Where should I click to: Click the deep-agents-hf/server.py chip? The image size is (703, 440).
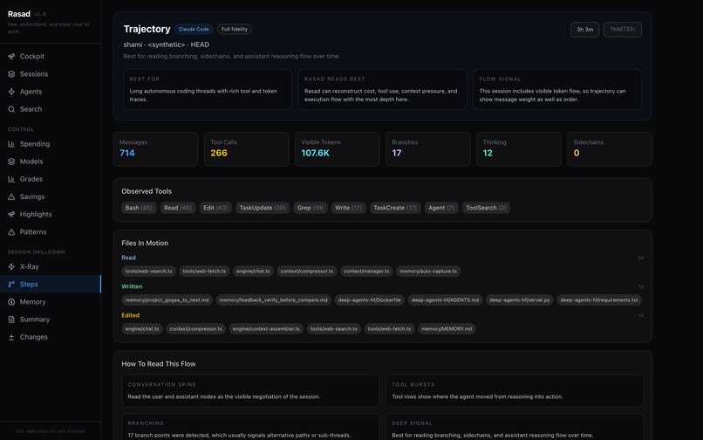(x=520, y=300)
